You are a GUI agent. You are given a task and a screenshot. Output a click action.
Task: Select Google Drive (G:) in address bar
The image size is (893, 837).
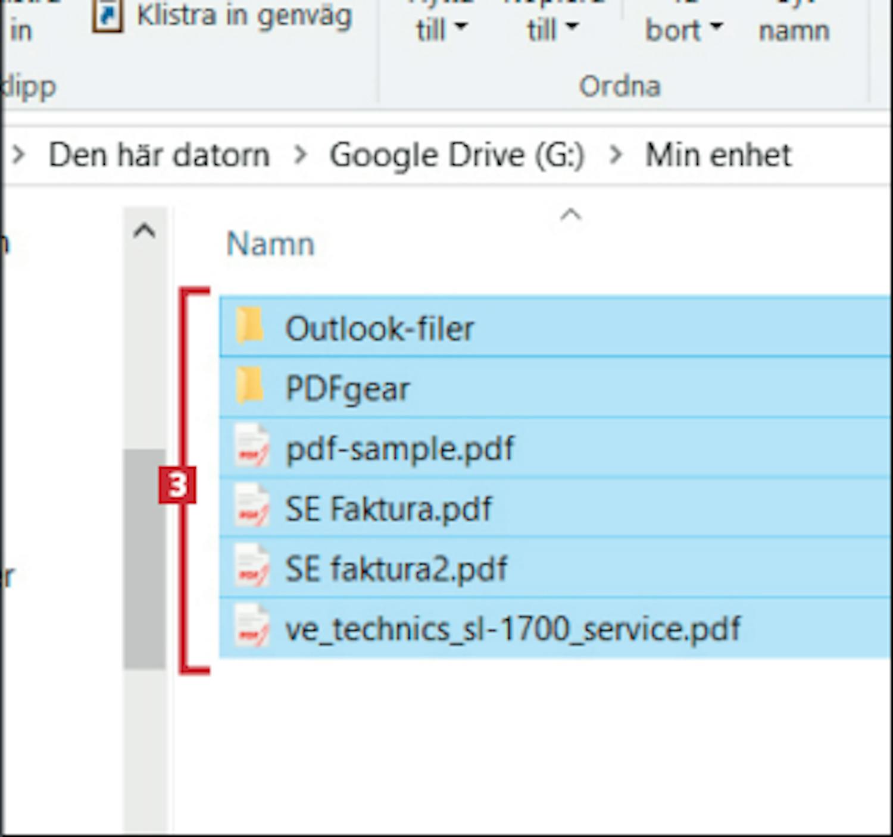pyautogui.click(x=457, y=155)
